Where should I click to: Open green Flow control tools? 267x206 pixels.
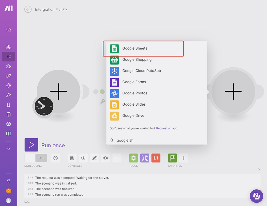133,158
